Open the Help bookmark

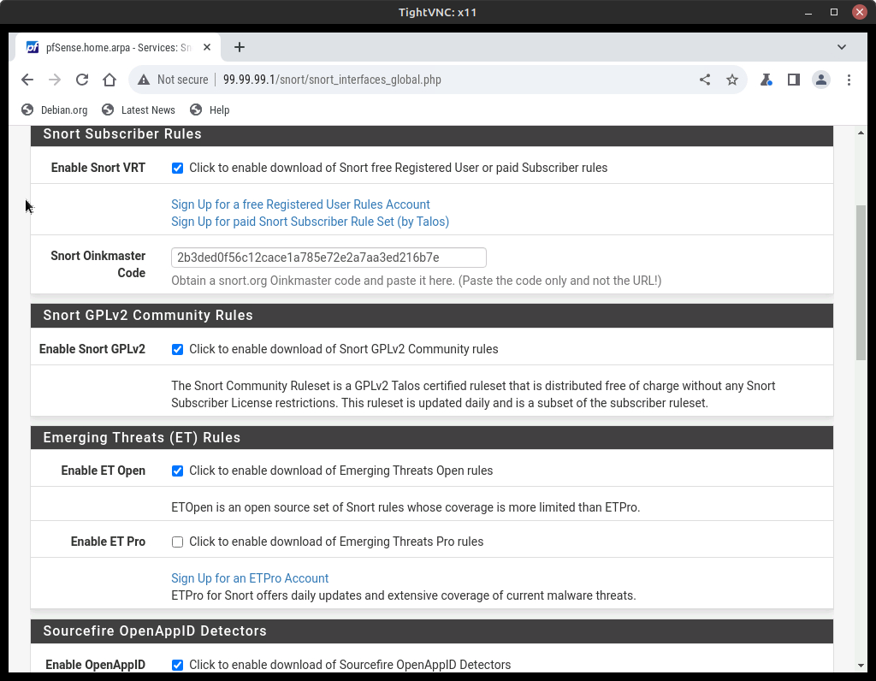210,110
